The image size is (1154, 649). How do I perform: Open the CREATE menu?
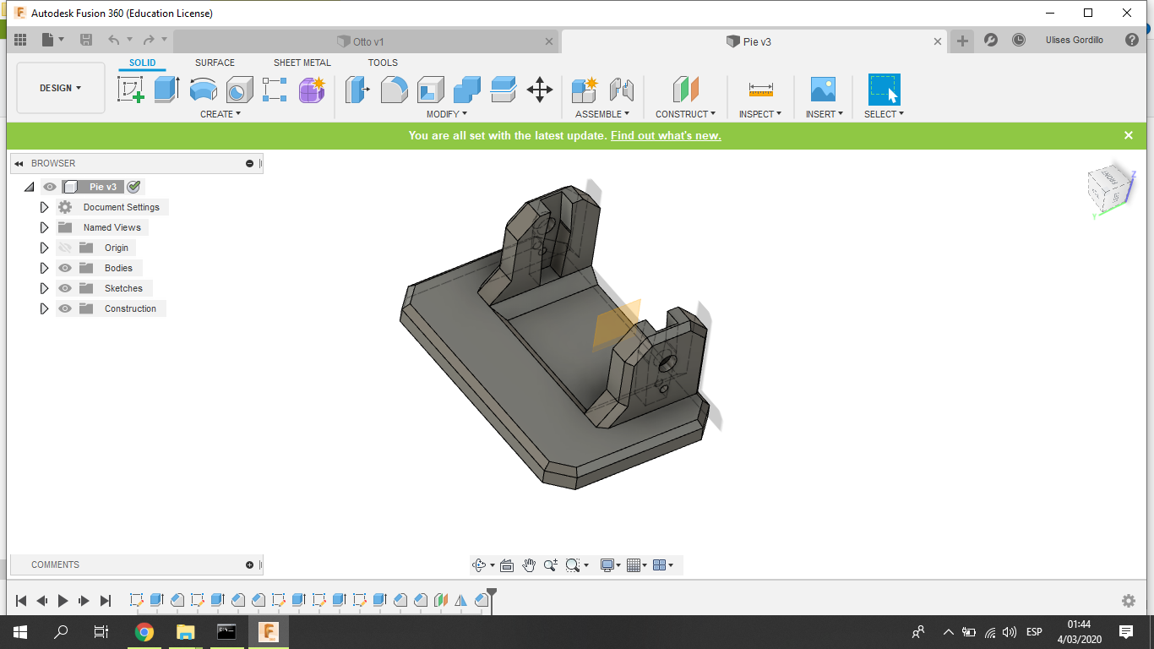click(x=220, y=114)
